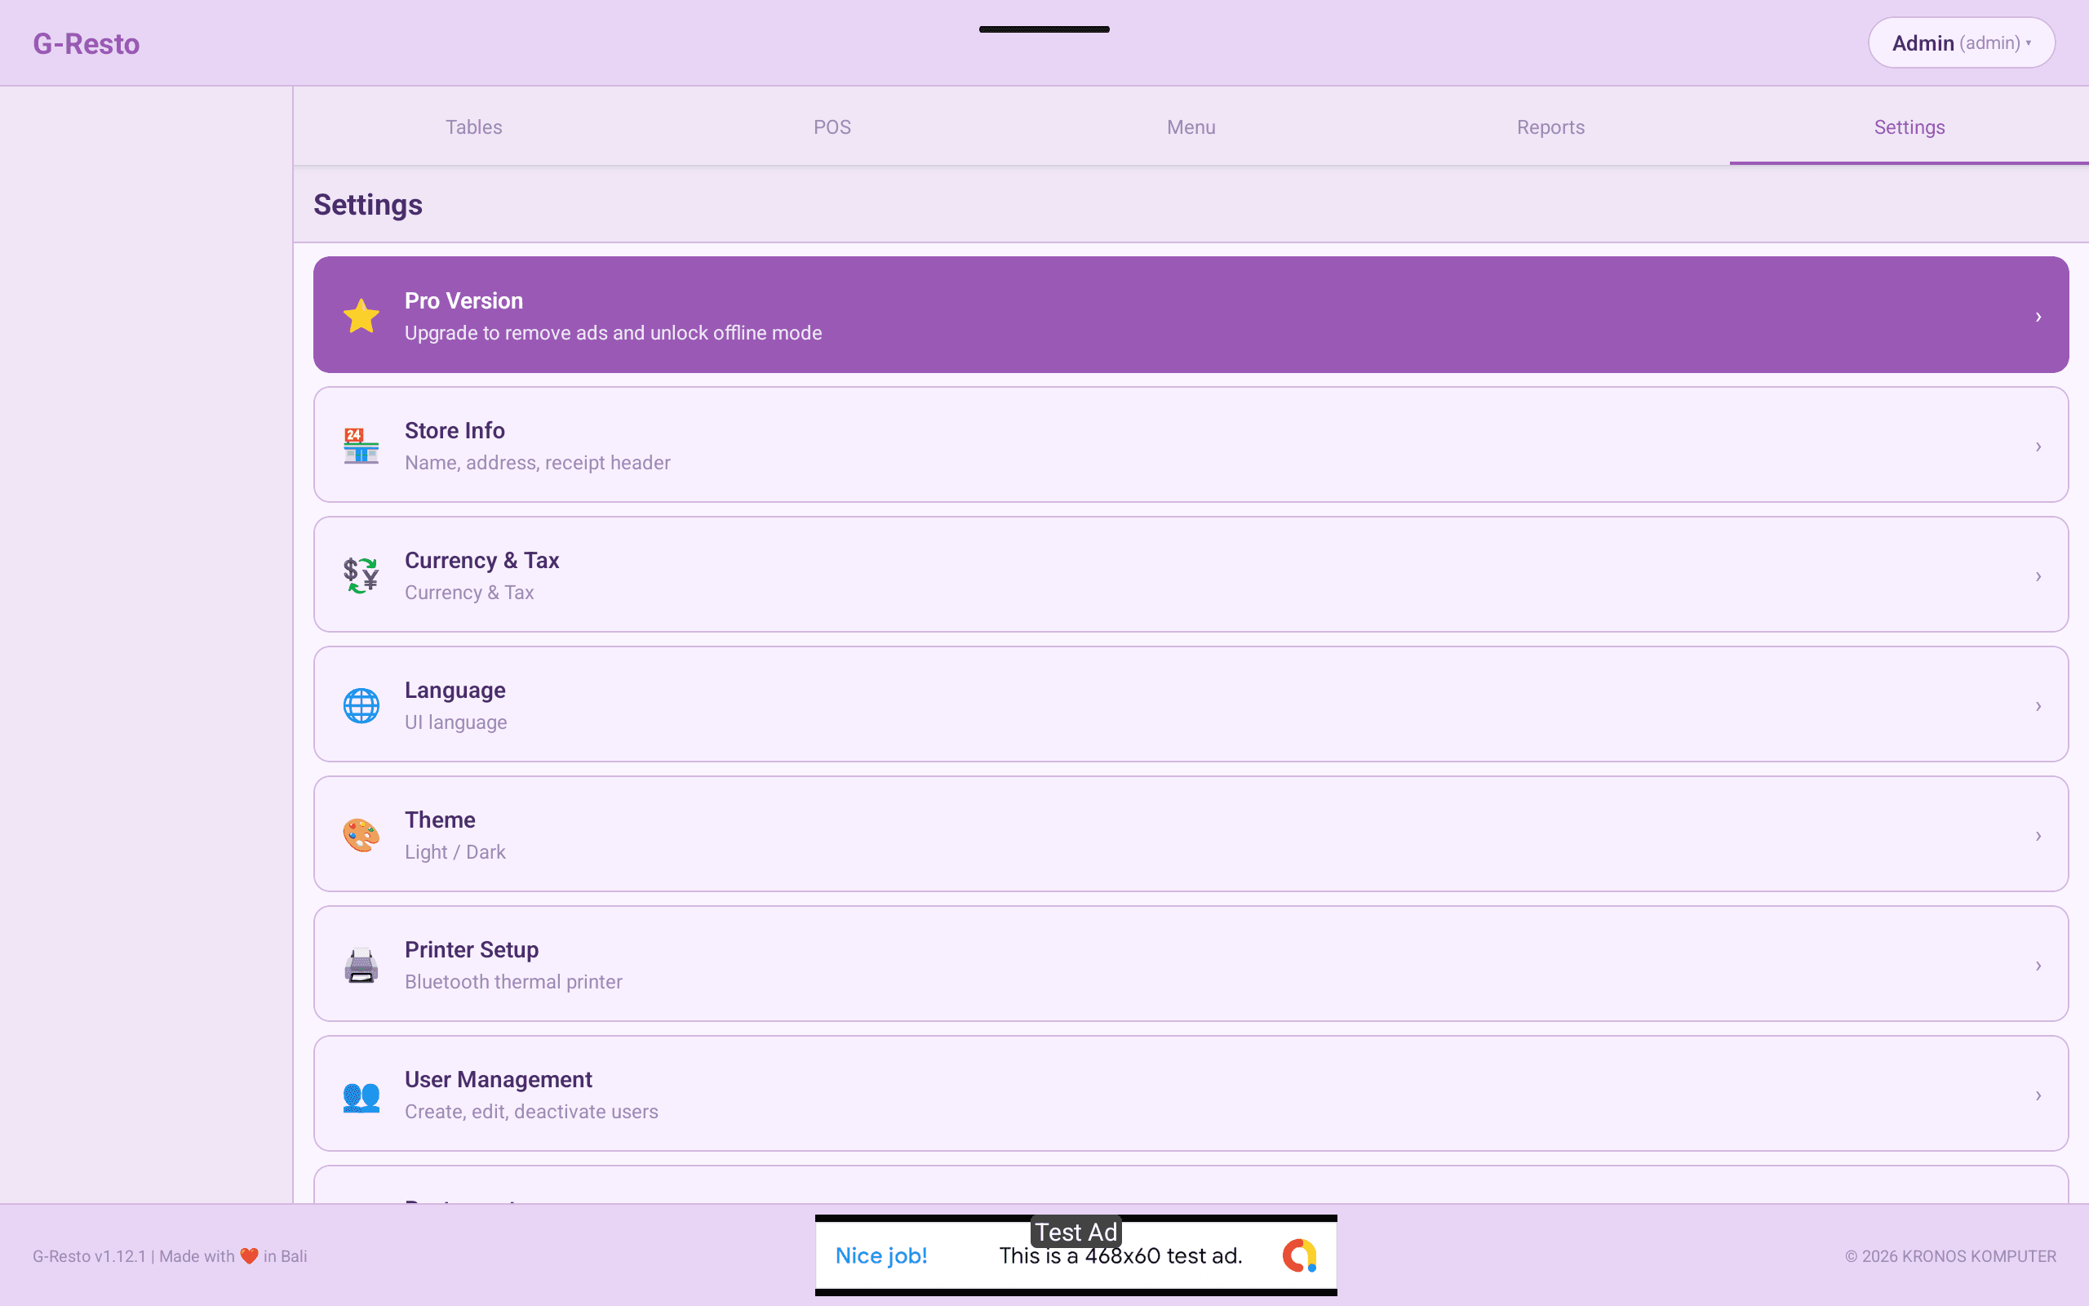Switch to the POS tab
The image size is (2089, 1306).
pos(832,127)
